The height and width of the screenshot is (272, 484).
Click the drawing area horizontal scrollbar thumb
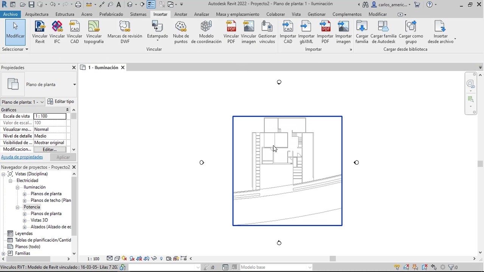333,259
